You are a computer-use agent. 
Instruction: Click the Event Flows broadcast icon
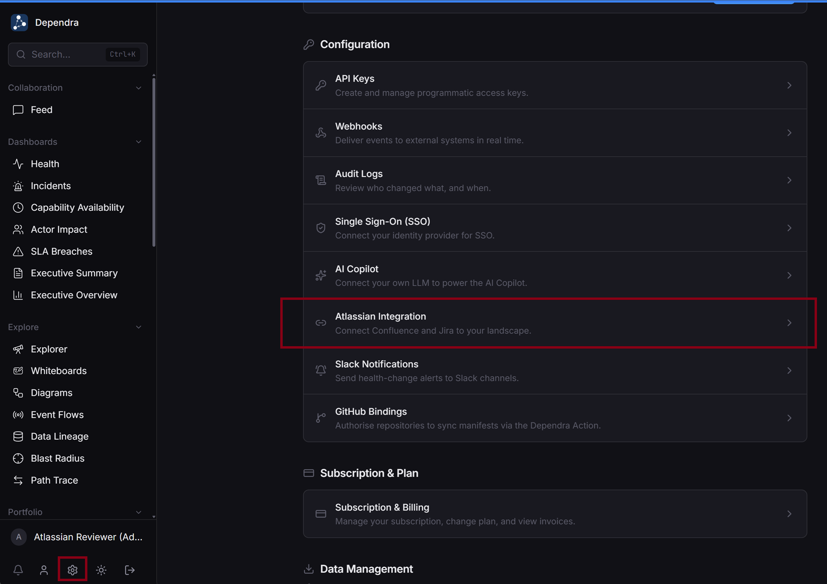click(18, 414)
